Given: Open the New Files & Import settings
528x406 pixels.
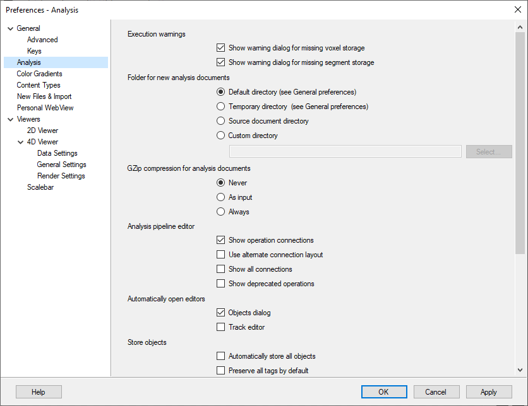Looking at the screenshot, I should [x=44, y=96].
